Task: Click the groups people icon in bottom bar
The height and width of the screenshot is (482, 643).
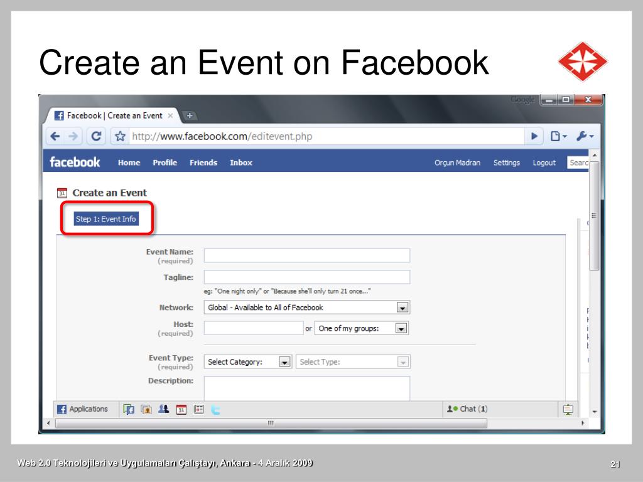Action: [164, 409]
